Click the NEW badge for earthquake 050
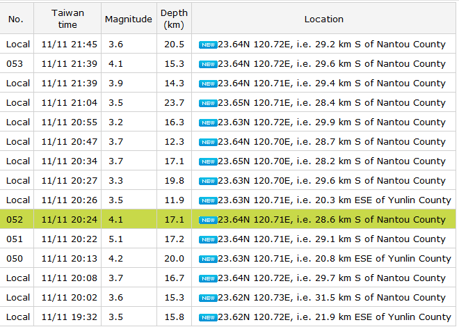Image resolution: width=459 pixels, height=327 pixels. 207,259
